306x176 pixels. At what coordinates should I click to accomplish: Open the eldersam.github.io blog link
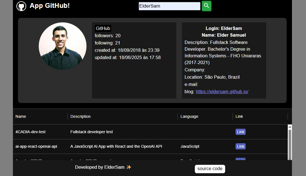(x=222, y=91)
